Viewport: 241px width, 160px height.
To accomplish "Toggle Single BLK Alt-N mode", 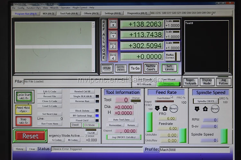I will (x=82, y=96).
